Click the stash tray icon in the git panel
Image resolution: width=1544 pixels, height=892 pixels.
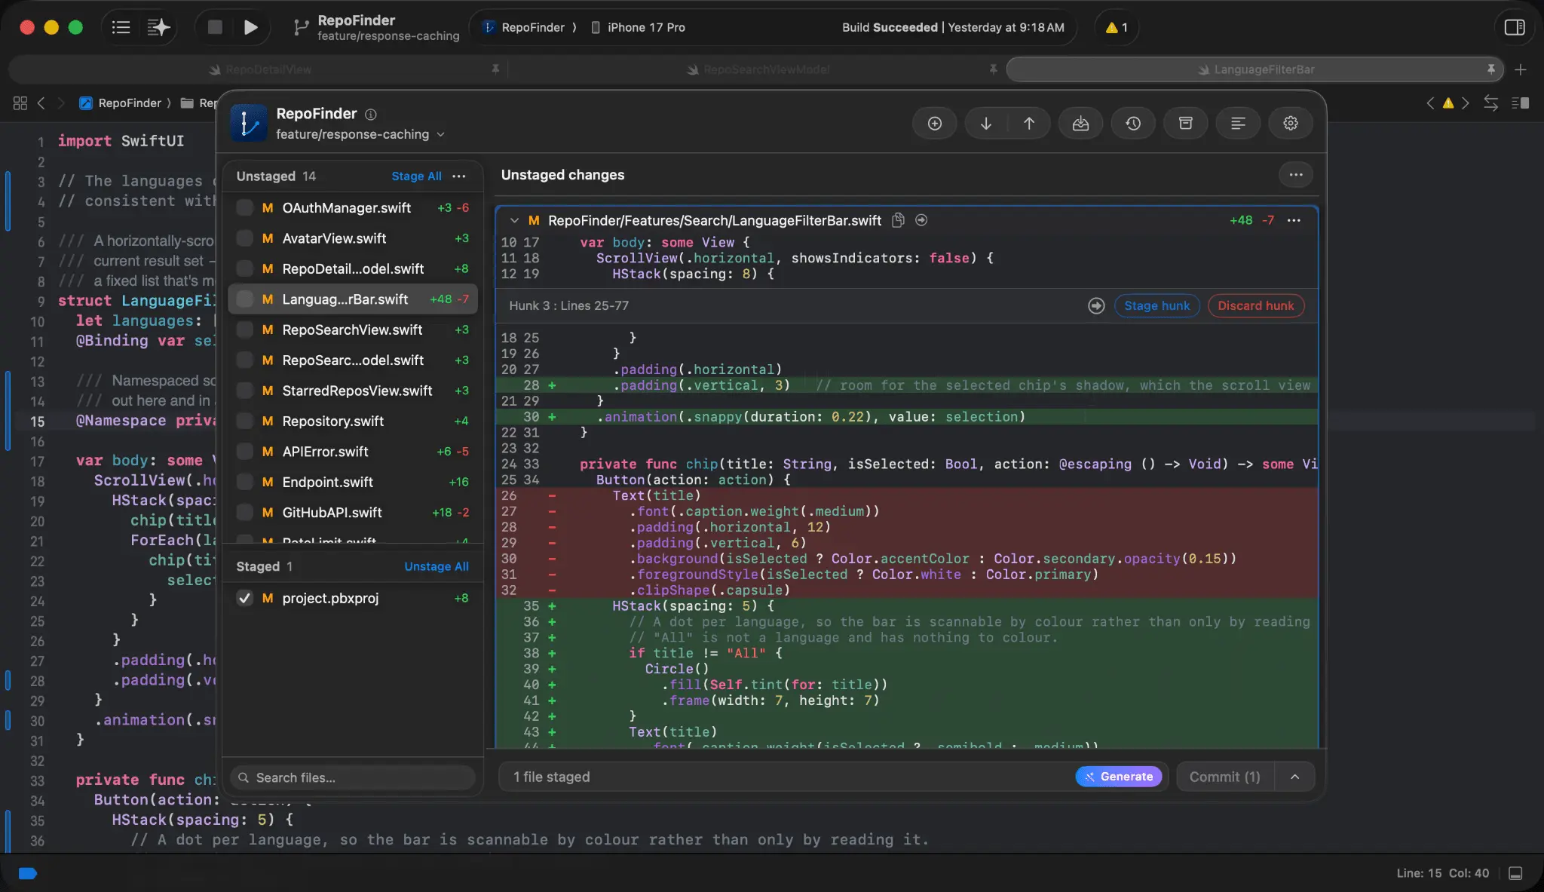tap(1080, 124)
